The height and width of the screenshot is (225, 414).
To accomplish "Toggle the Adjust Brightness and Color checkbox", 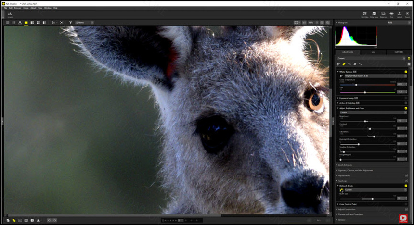I will click(x=406, y=108).
